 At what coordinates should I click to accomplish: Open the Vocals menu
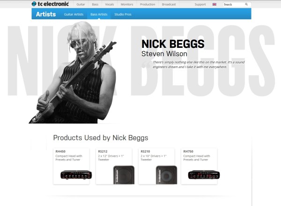(110, 4)
